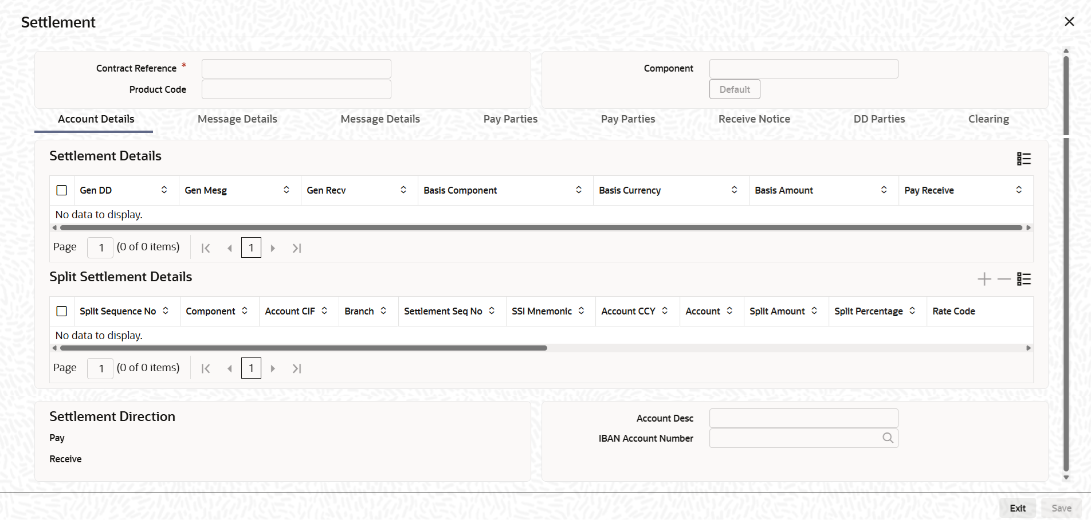Sort by the Gen Recv column
This screenshot has height=523, width=1091.
tap(403, 190)
